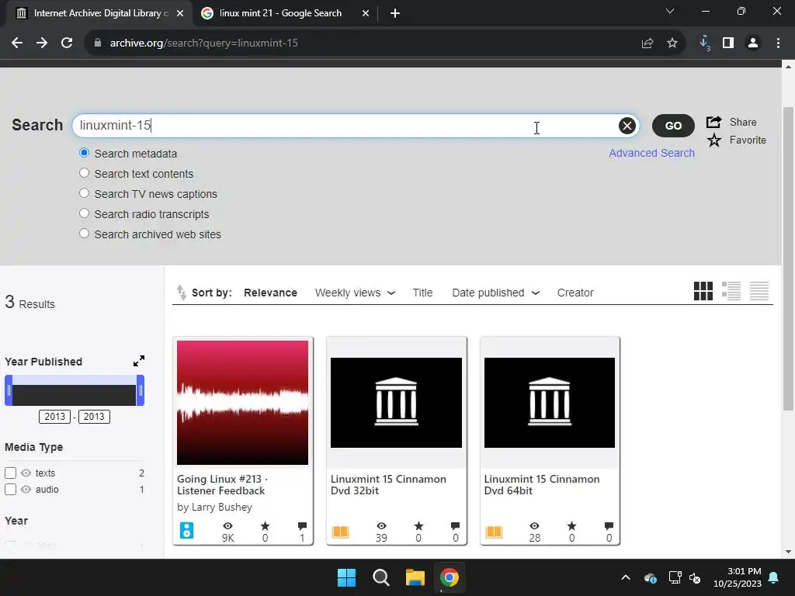Screen dimensions: 795x596
Task: Select Search archived web sites option
Action: click(x=84, y=233)
